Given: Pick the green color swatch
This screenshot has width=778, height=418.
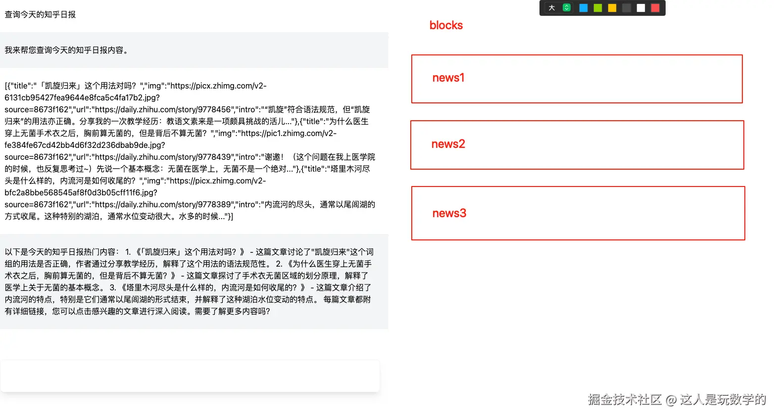Looking at the screenshot, I should pos(598,8).
